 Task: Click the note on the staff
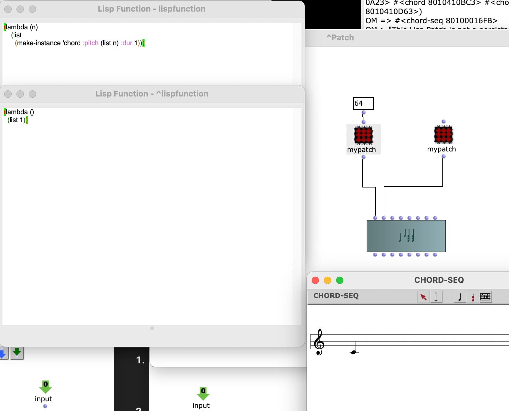coord(353,352)
